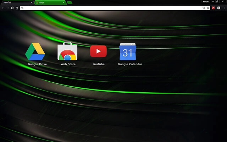Open the red extension icon

tap(214, 8)
